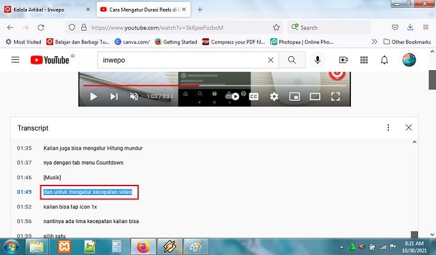Screen dimensions: 436x255
Task: Open Windows Start menu
Action: click(11, 247)
